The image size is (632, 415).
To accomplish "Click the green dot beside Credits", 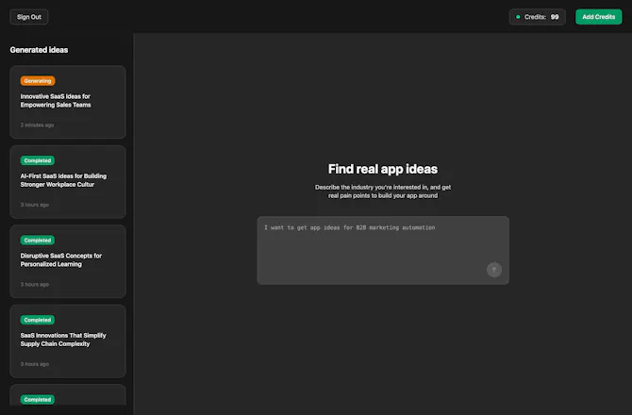I will [x=518, y=17].
